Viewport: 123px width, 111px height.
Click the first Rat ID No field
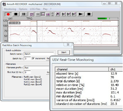[x=27, y=72]
